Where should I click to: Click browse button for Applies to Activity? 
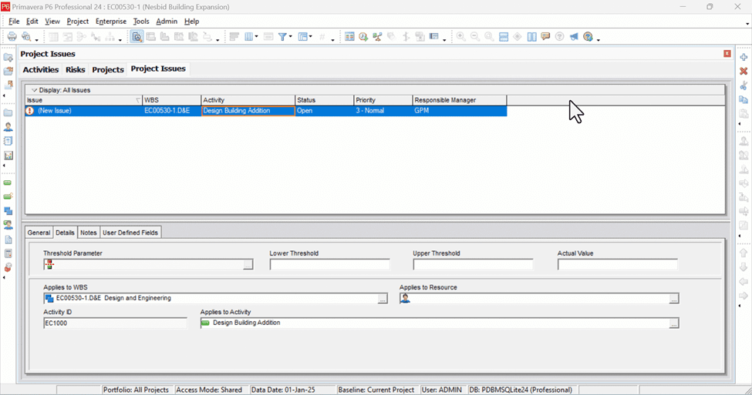674,323
